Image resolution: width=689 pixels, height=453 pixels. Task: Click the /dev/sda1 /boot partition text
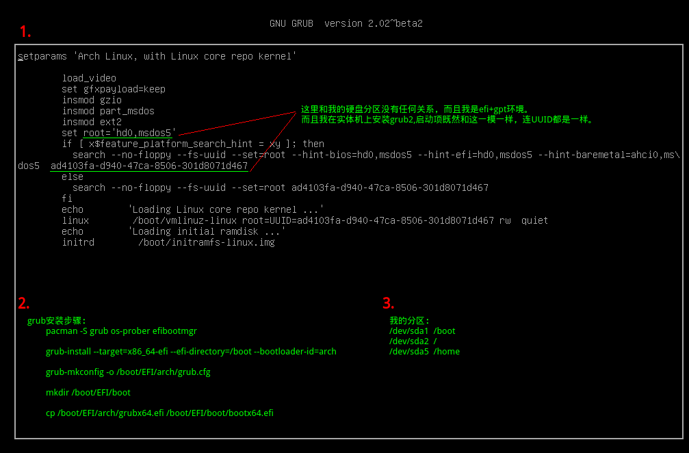422,331
